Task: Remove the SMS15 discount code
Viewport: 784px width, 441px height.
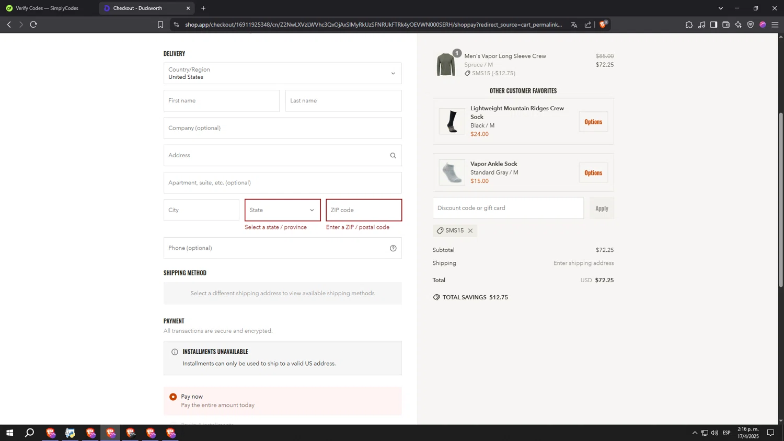Action: [470, 231]
